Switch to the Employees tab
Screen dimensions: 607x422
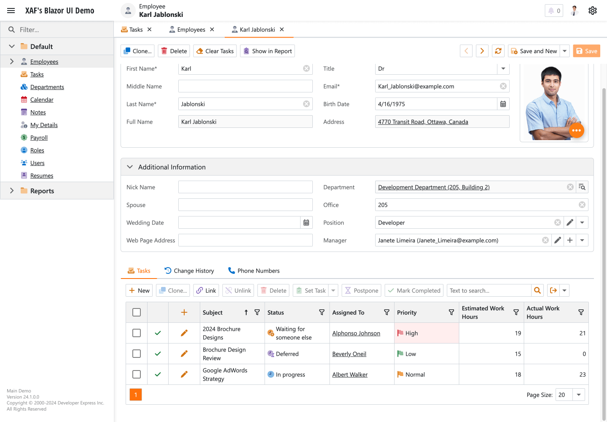(x=191, y=30)
